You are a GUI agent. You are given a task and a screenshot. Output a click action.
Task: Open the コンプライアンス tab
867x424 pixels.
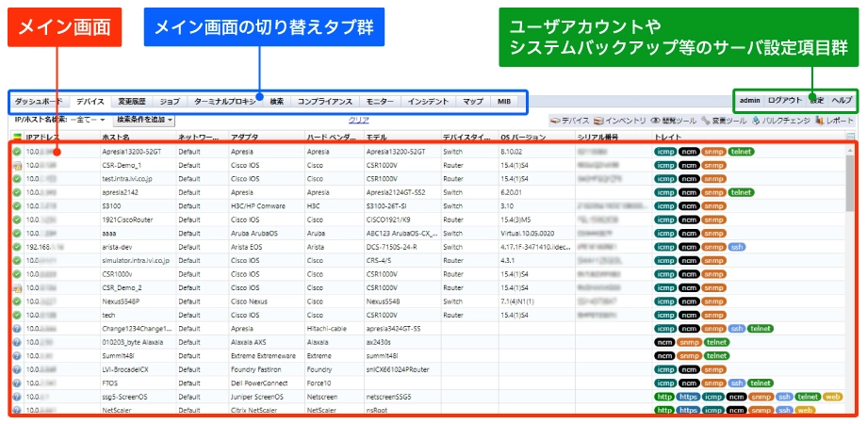pos(324,102)
